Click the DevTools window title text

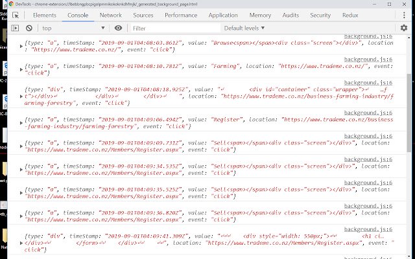point(106,4)
